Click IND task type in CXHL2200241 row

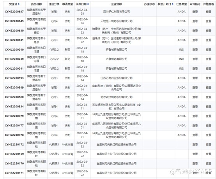(x=182, y=68)
